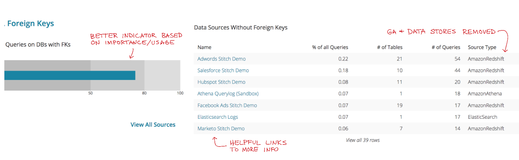Click the blue bar in FK queries chart

(x=70, y=75)
